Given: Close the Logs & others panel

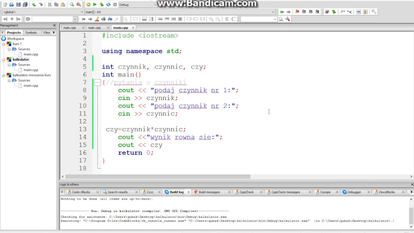Looking at the screenshot, I should coord(412,184).
